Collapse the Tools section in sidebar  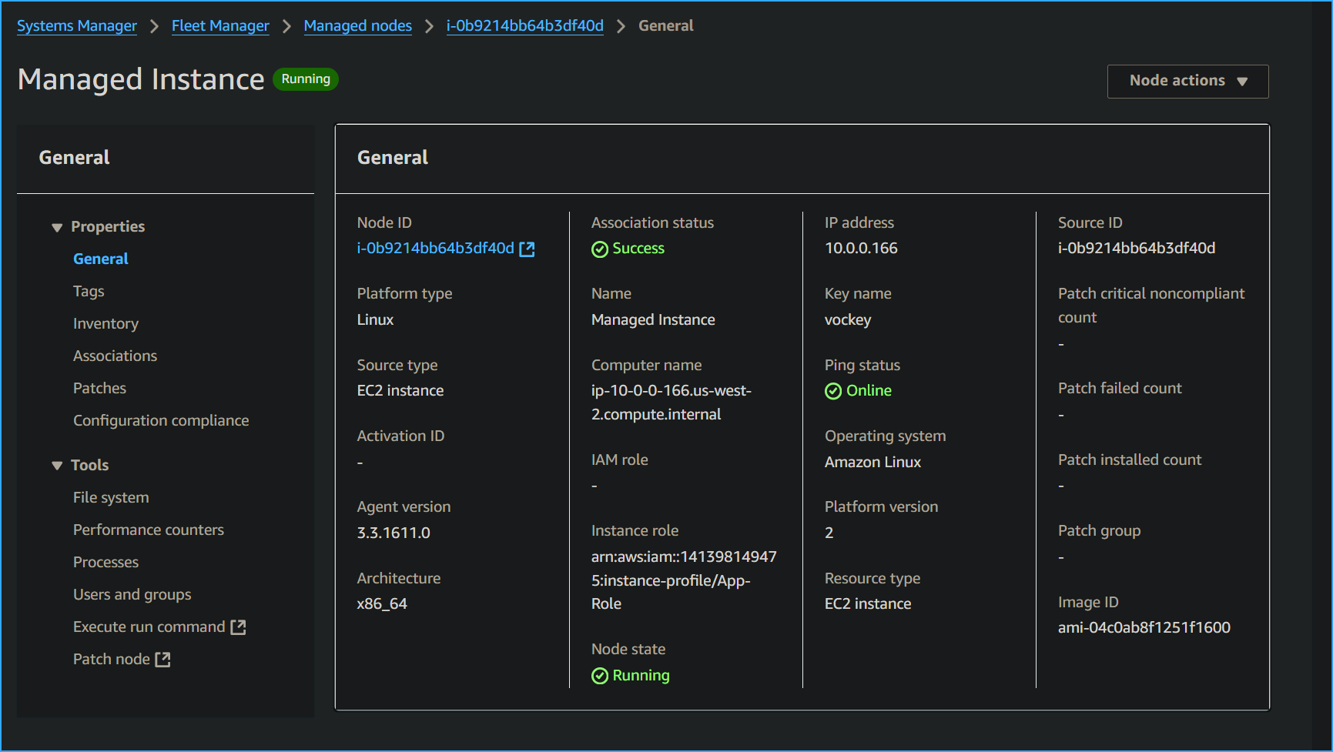(56, 465)
